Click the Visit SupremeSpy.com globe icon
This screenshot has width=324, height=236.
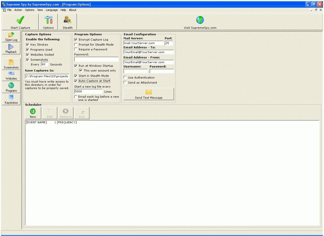[x=200, y=20]
